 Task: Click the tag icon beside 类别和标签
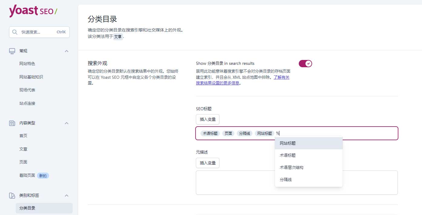12,195
